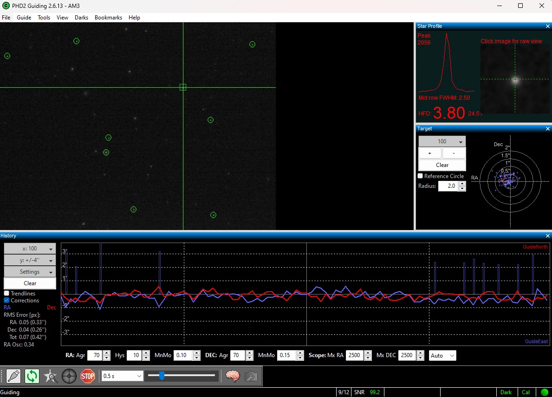Click the Mx DEC 2500 field
The image size is (552, 397).
[408, 356]
